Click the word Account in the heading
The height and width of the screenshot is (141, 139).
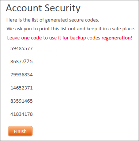[24, 8]
